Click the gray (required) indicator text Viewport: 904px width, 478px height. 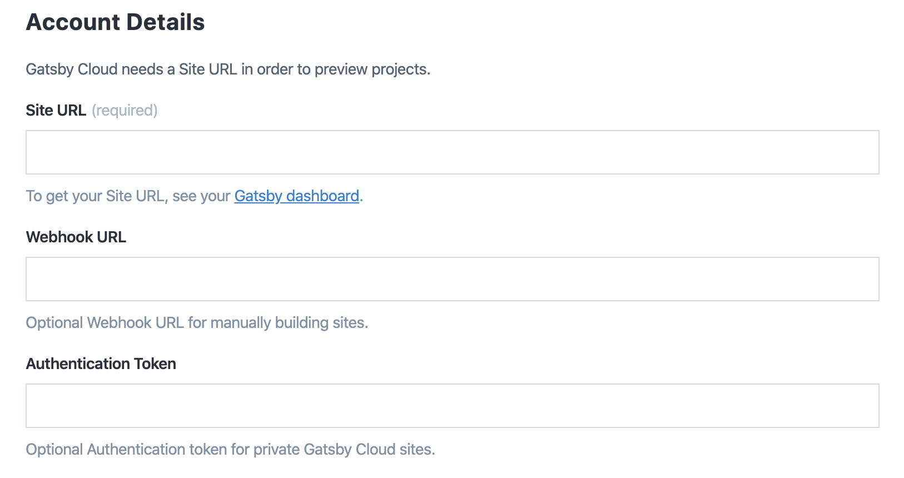(x=125, y=111)
